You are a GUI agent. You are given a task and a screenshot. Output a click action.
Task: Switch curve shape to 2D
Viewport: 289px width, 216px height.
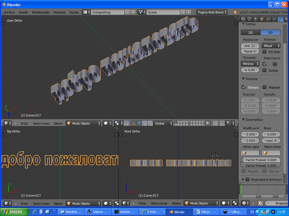tap(251, 33)
